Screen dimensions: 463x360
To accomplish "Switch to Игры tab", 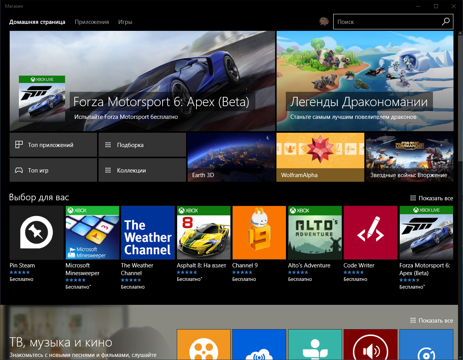I will (x=125, y=22).
